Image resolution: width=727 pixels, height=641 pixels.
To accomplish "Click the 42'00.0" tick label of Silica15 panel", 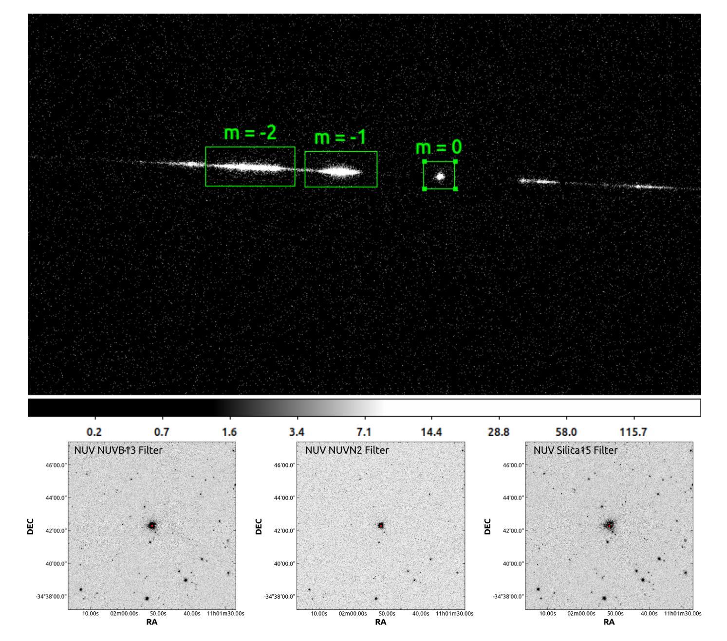I will pos(514,531).
